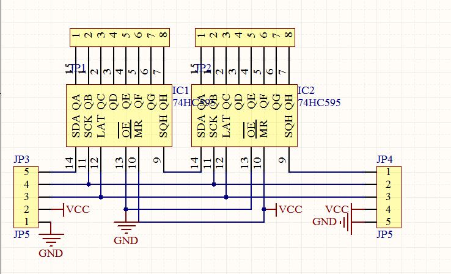Click pin 3 of connector JP4
This screenshot has width=451, height=274.
click(388, 196)
